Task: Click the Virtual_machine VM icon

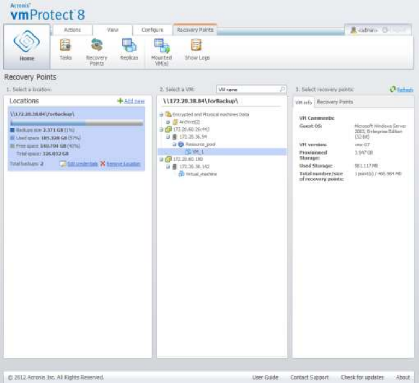Action: [181, 174]
